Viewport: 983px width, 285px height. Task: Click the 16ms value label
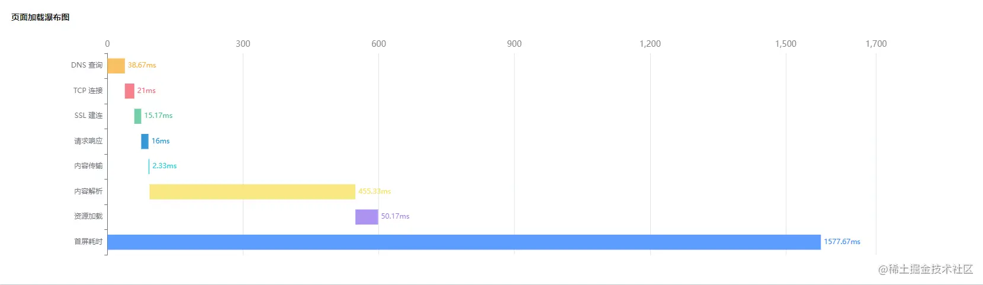(x=160, y=141)
